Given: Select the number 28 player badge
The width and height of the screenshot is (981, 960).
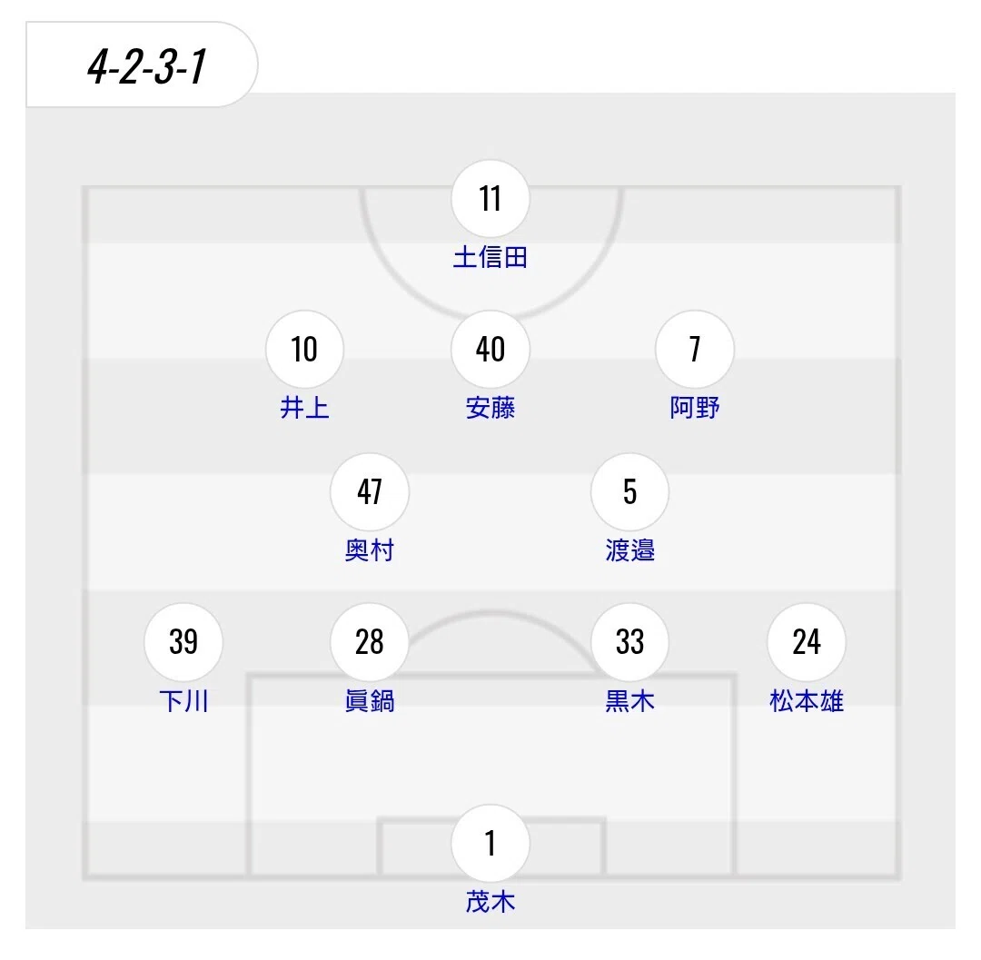Looking at the screenshot, I should [x=370, y=642].
